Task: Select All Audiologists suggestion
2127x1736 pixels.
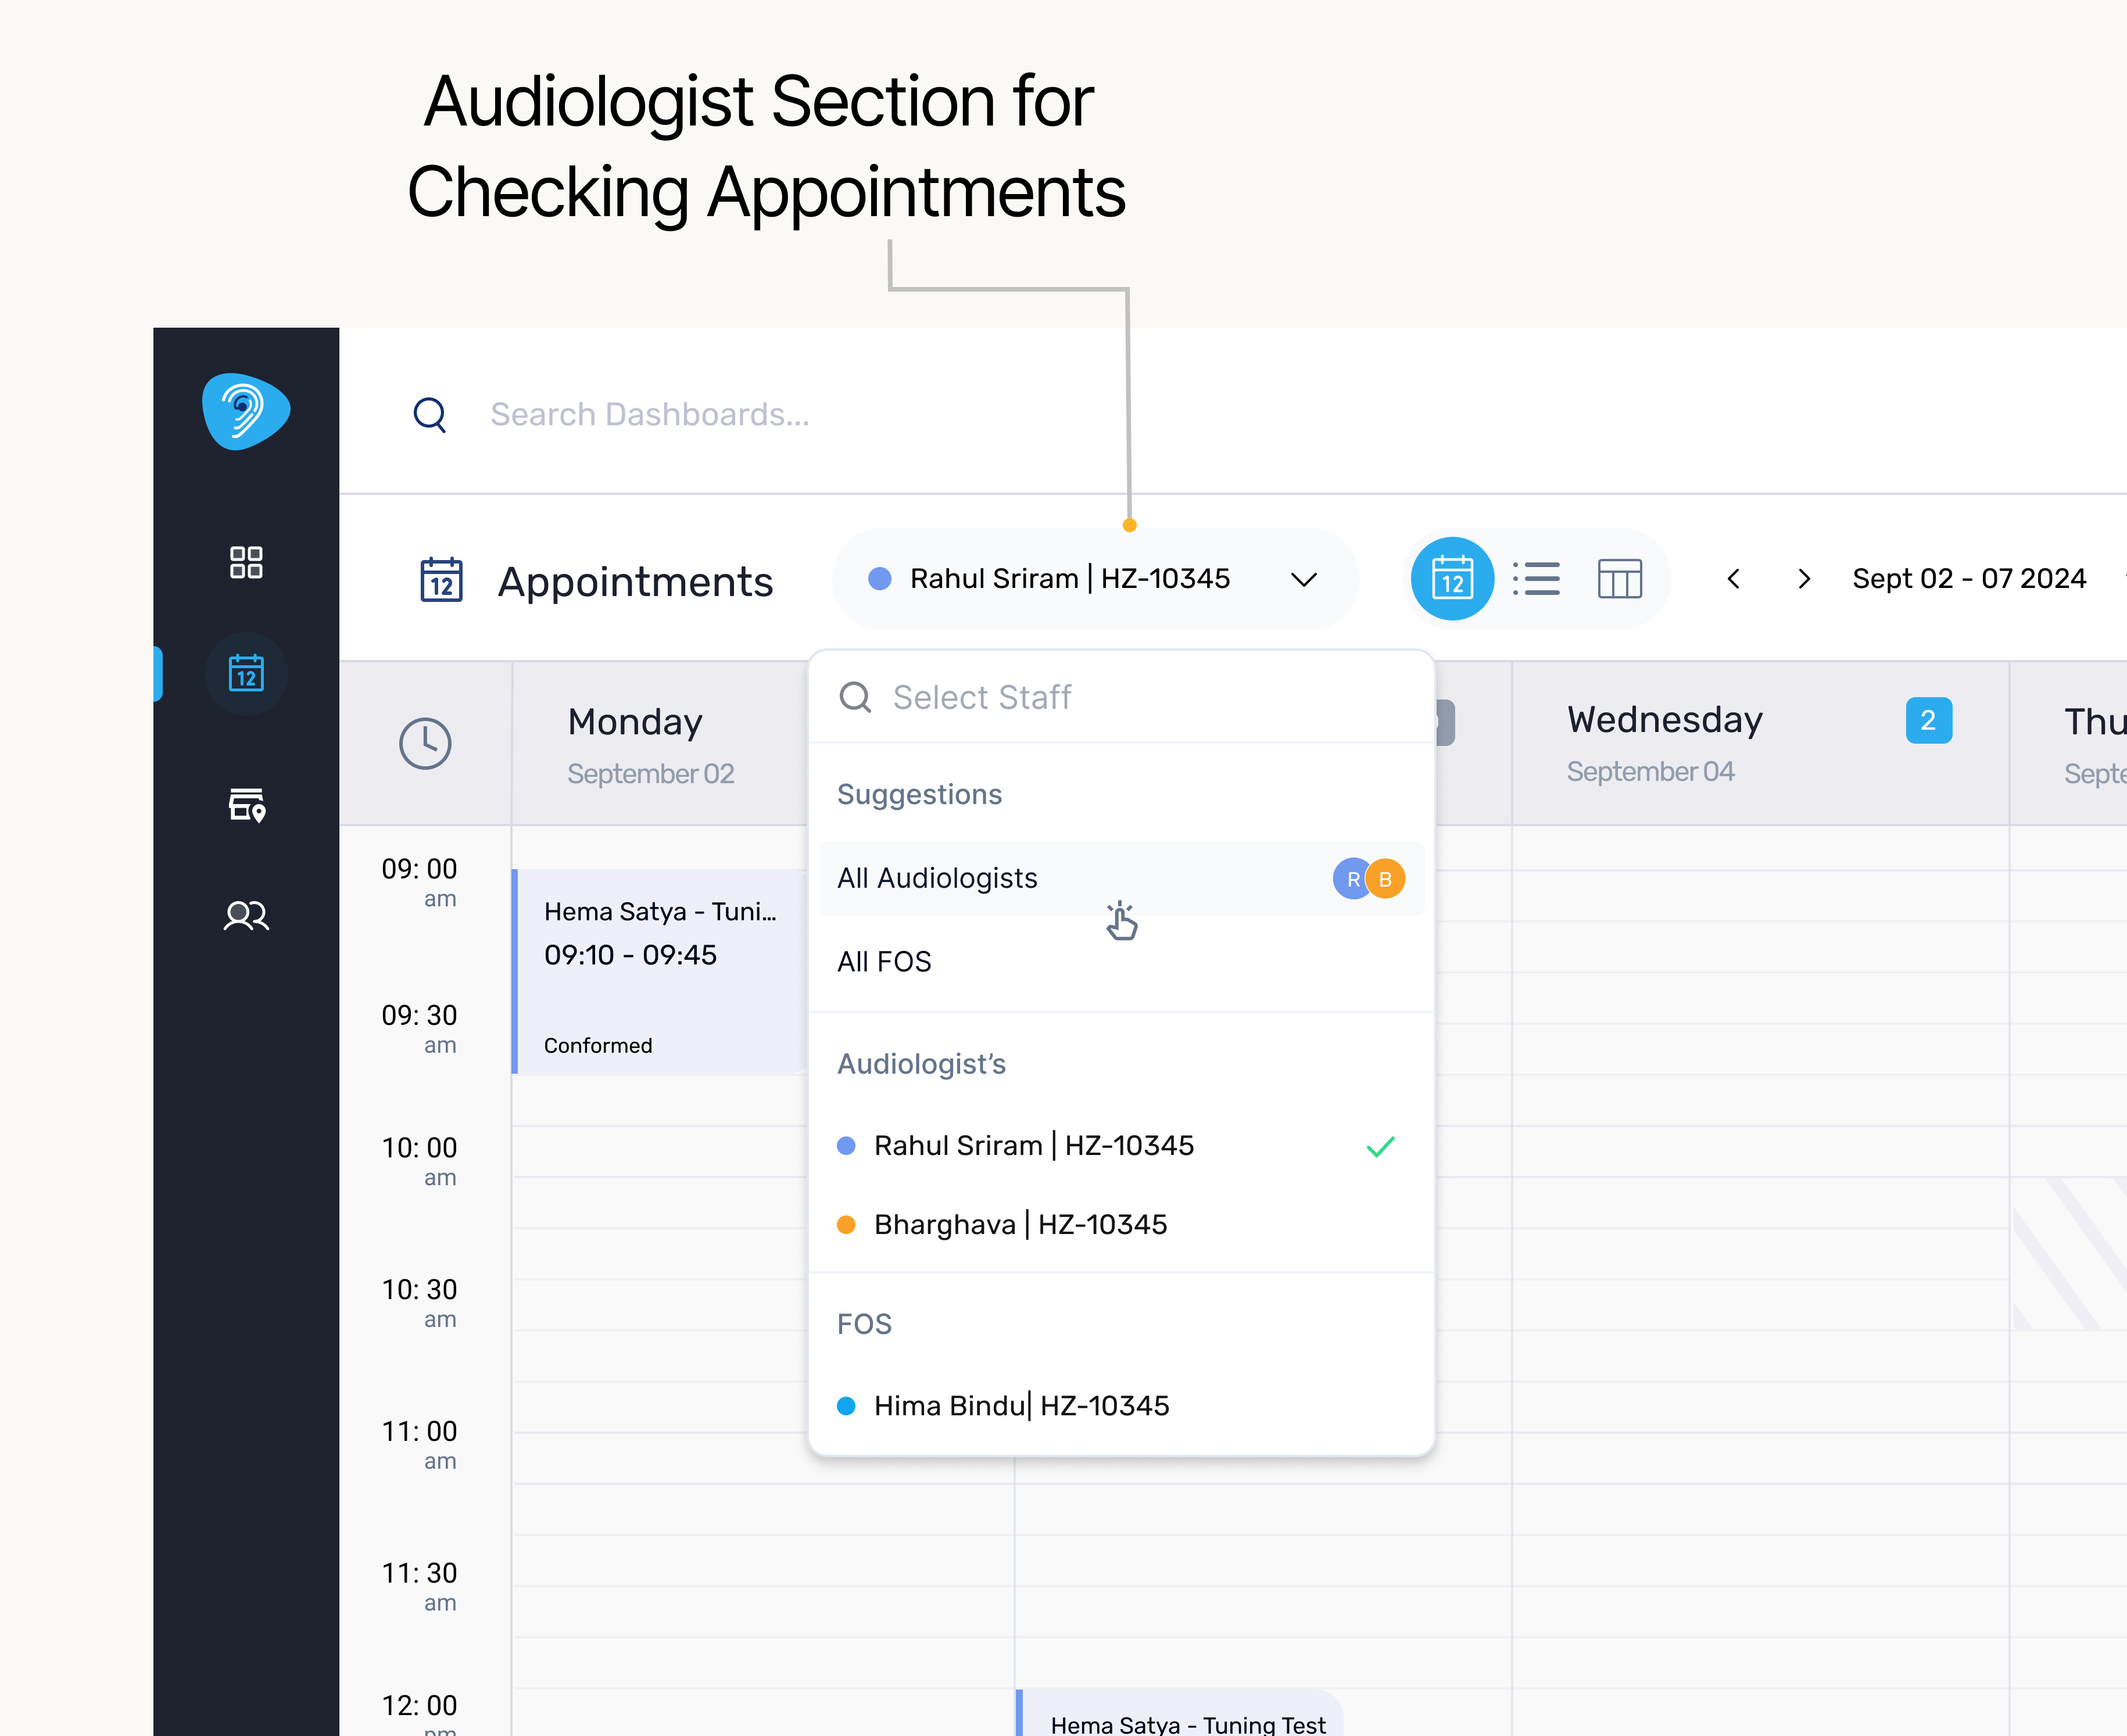Action: coord(1121,878)
